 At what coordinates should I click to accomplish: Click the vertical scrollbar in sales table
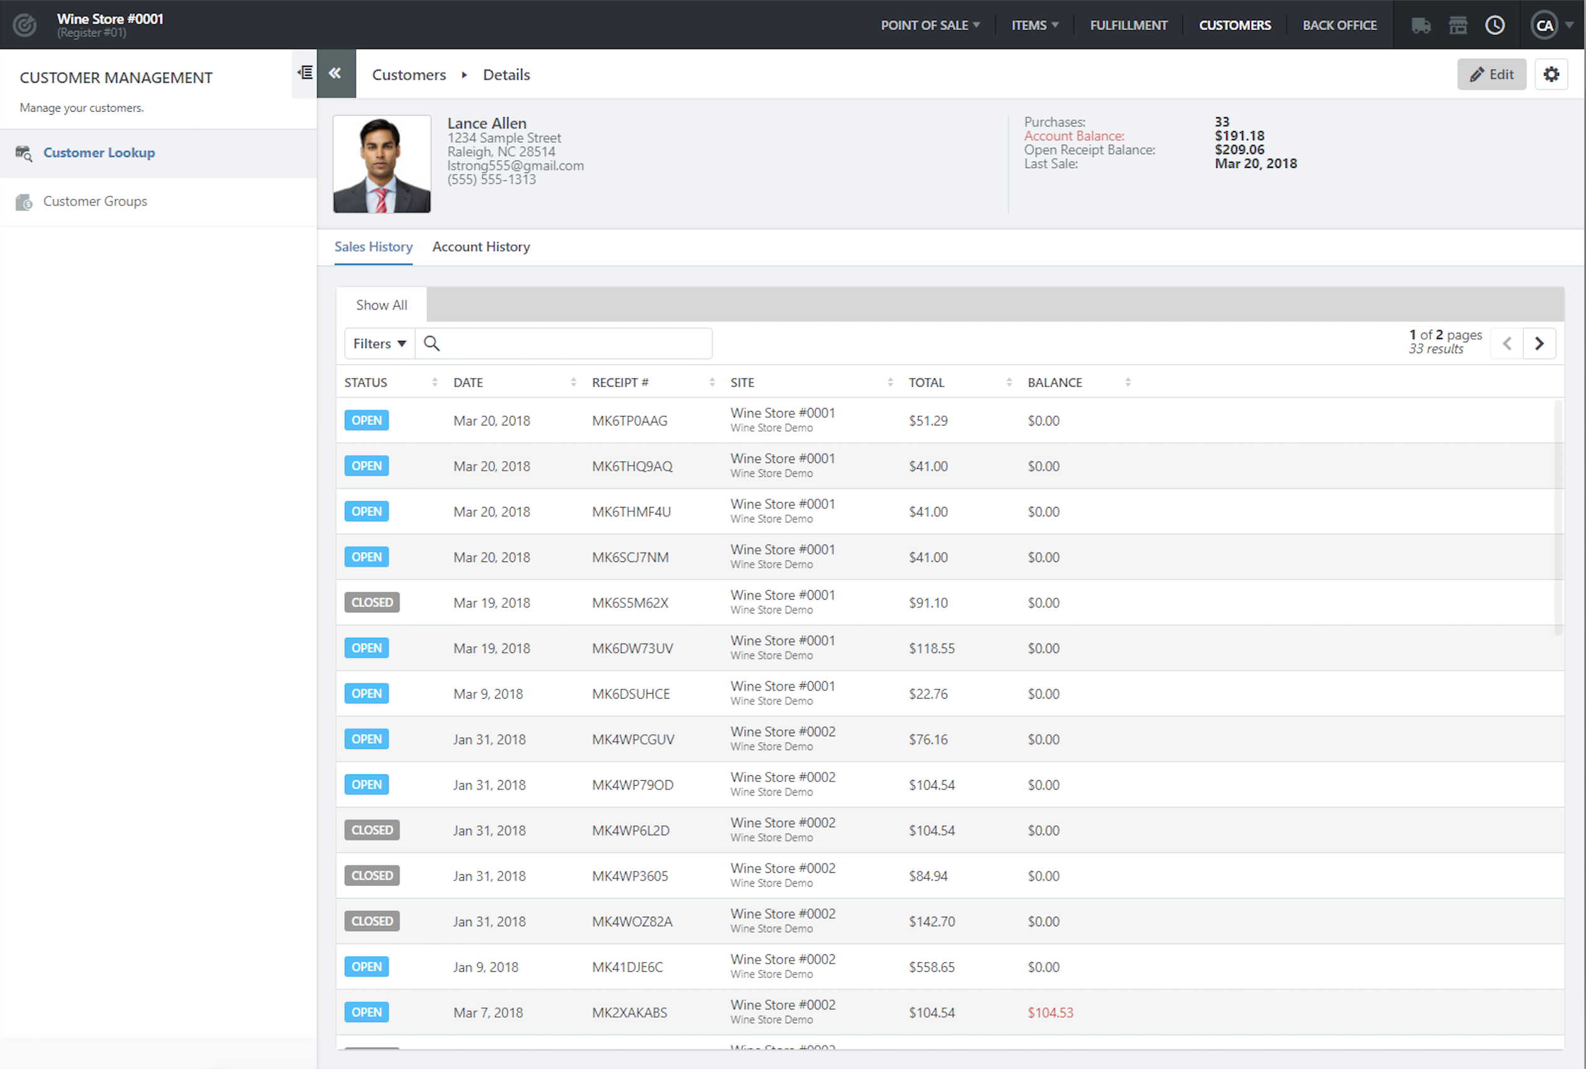tap(1557, 518)
